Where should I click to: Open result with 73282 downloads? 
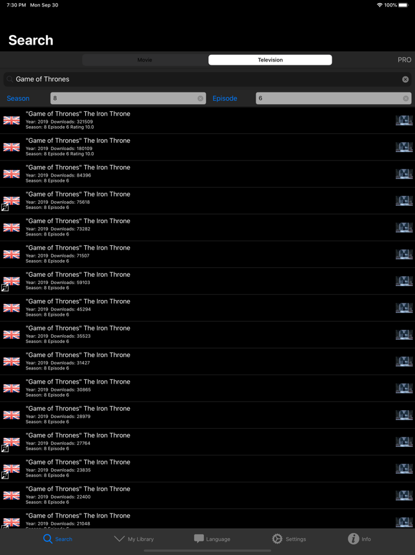(207, 228)
